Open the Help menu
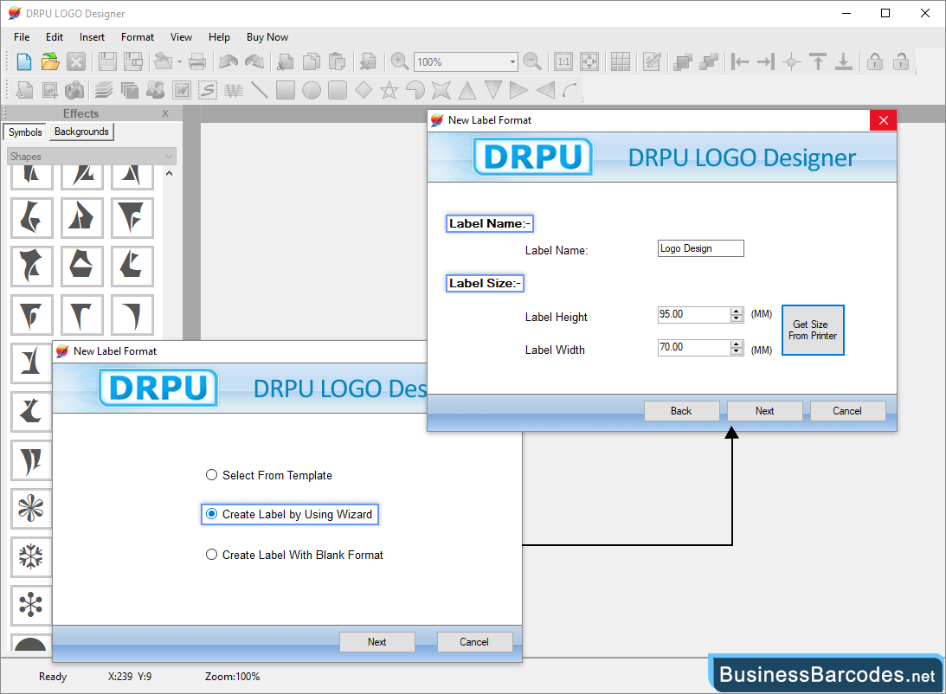The height and width of the screenshot is (694, 946). [x=219, y=37]
